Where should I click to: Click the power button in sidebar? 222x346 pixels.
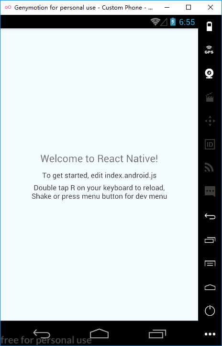pos(210,310)
